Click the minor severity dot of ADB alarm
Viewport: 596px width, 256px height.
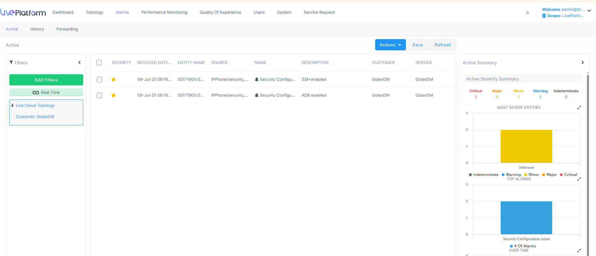113,95
